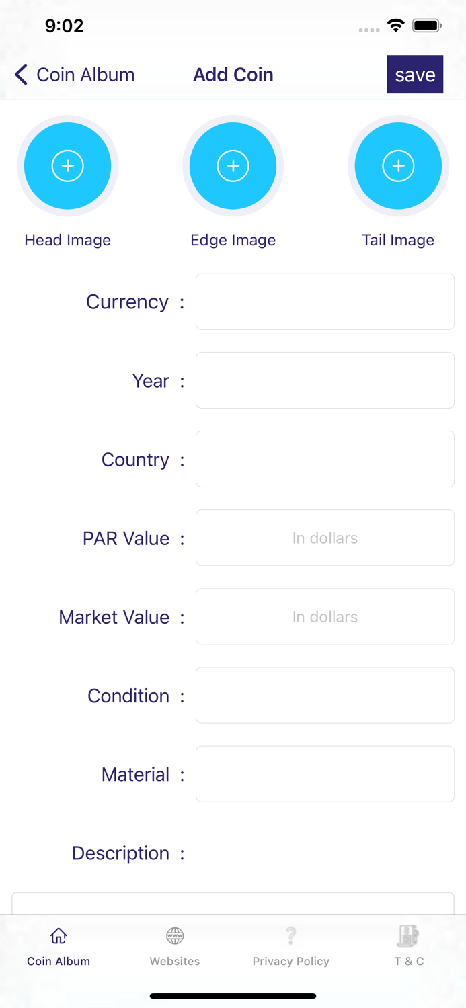The width and height of the screenshot is (466, 1008).
Task: Tap the Edge Image add icon
Action: click(x=233, y=165)
